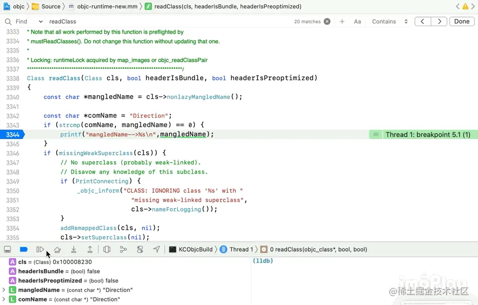This screenshot has width=478, height=305.
Task: Clear the search text
Action: click(327, 21)
